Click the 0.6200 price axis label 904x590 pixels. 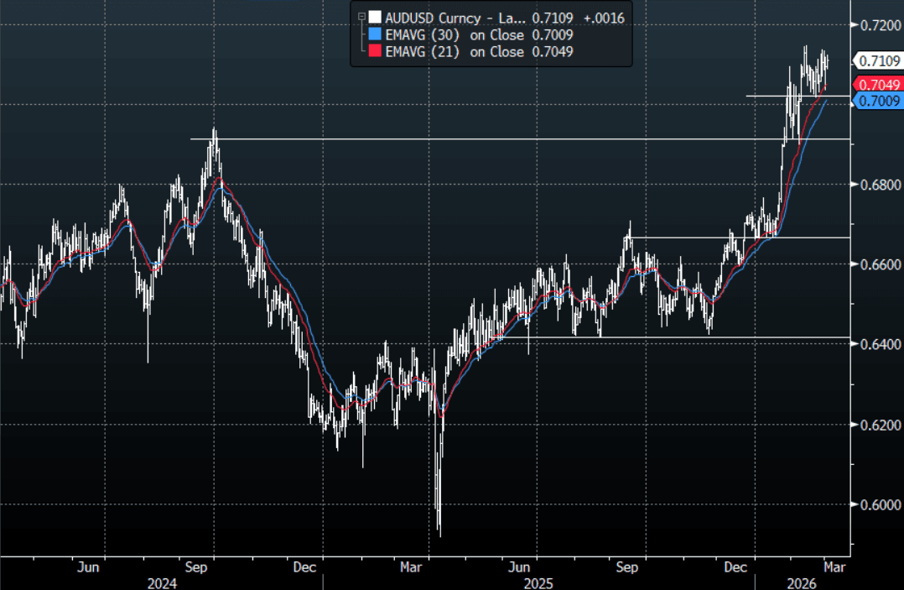pos(881,425)
